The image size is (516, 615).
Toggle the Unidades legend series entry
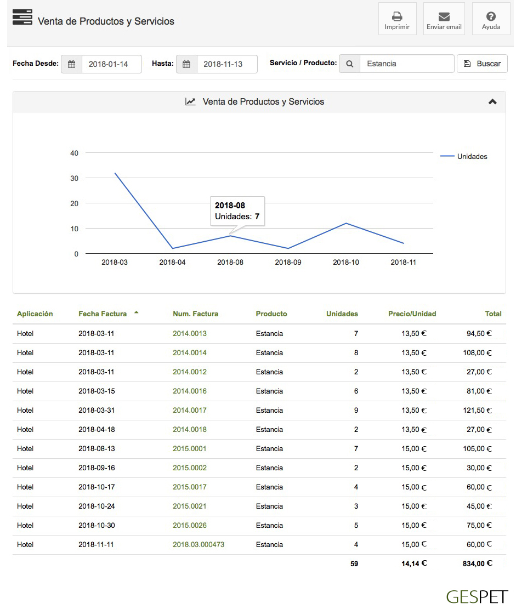click(x=464, y=156)
